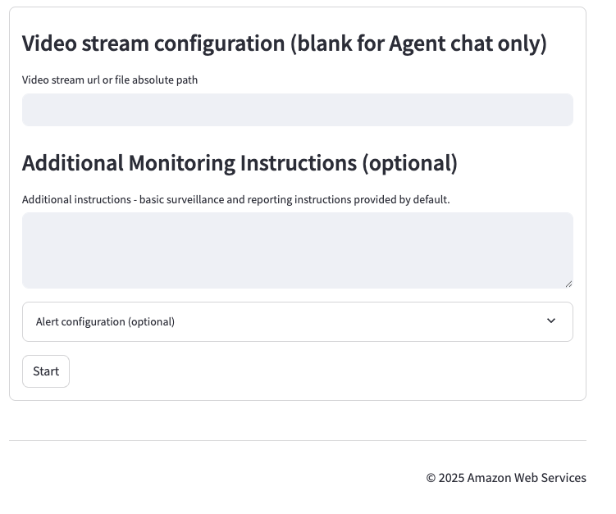Viewport: 616px width, 514px height.
Task: Click '(optional)' in the Monitoring Instructions heading
Action: point(409,163)
